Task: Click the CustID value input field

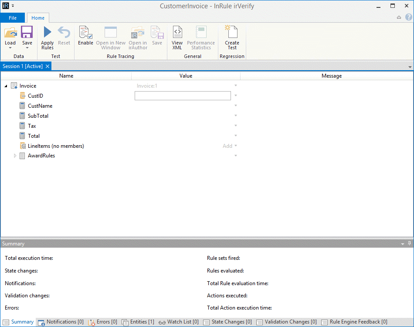Action: click(x=183, y=96)
